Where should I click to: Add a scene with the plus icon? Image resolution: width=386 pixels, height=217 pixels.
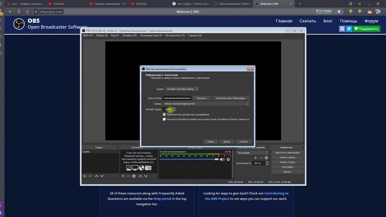point(84,176)
